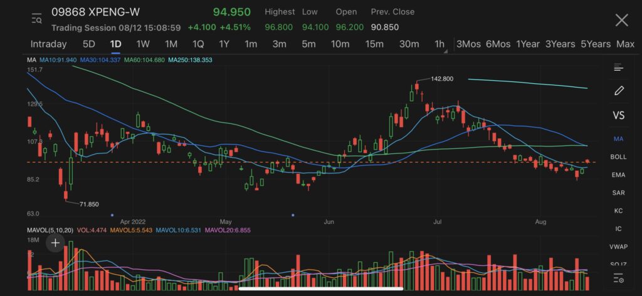The image size is (642, 296).
Task: Tap the MAVOL5:5.543 value
Action: point(132,230)
